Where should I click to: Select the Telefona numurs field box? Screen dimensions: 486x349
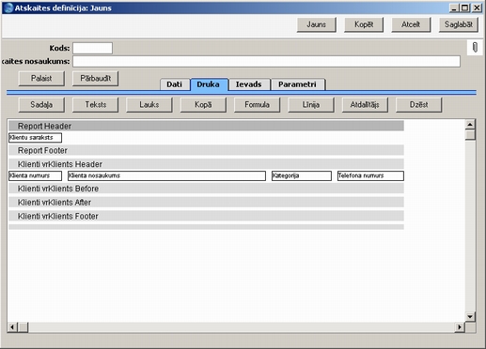[x=370, y=175]
